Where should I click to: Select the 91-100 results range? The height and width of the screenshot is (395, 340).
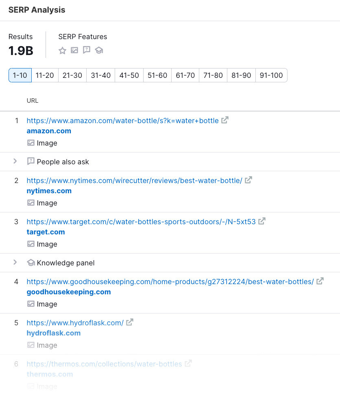tap(271, 75)
